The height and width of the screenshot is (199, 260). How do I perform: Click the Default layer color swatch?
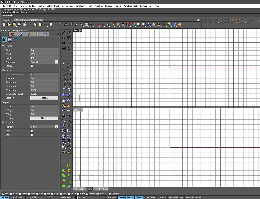pos(76,197)
